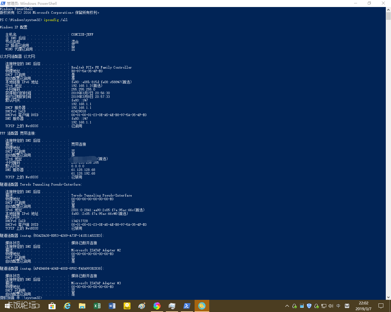Launch Internet Explorer from the taskbar
391x312 pixels.
pyautogui.click(x=67, y=306)
